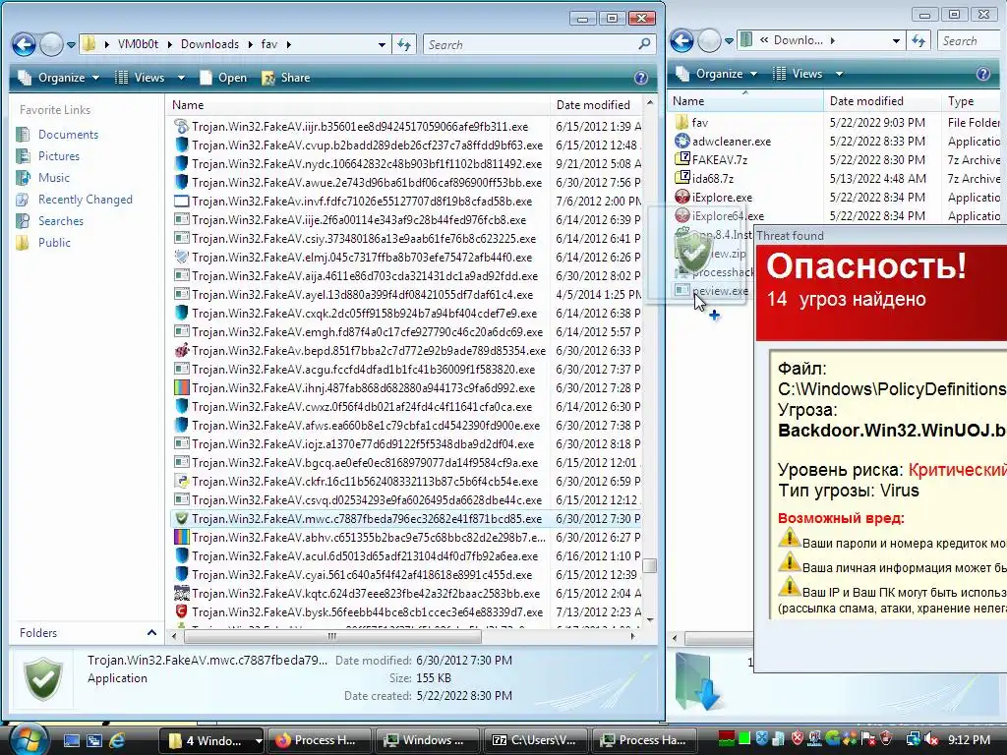Expand the address bar history dropdown in fav window
The width and height of the screenshot is (1007, 755).
(x=382, y=45)
